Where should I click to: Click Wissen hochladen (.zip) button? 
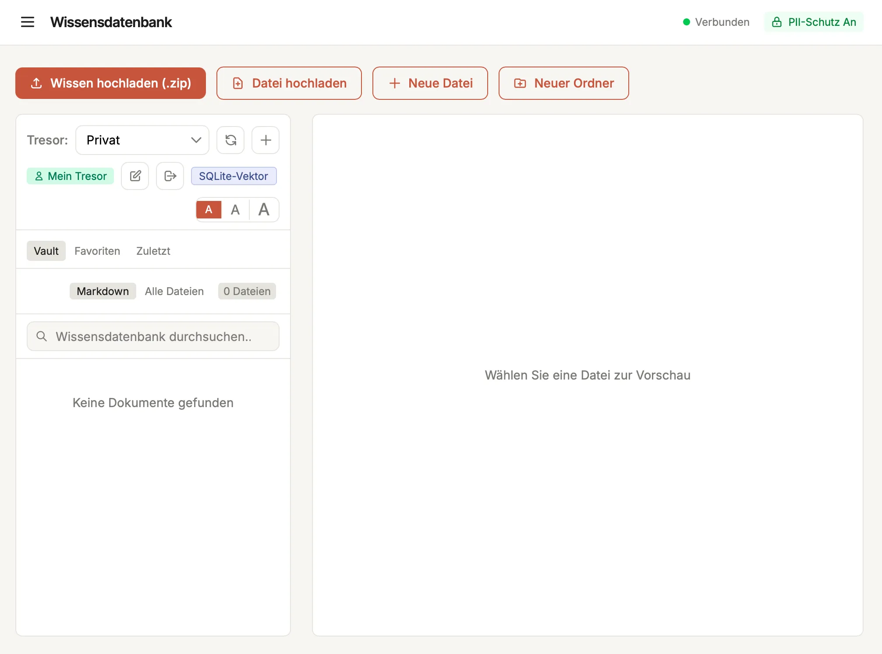[110, 83]
